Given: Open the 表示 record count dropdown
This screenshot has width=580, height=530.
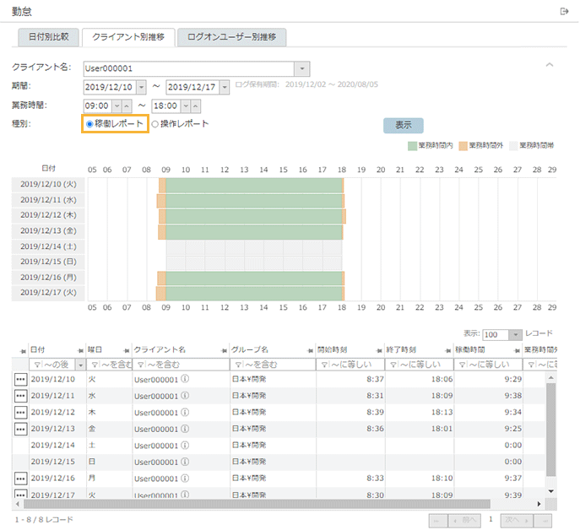Looking at the screenshot, I should click(x=516, y=334).
